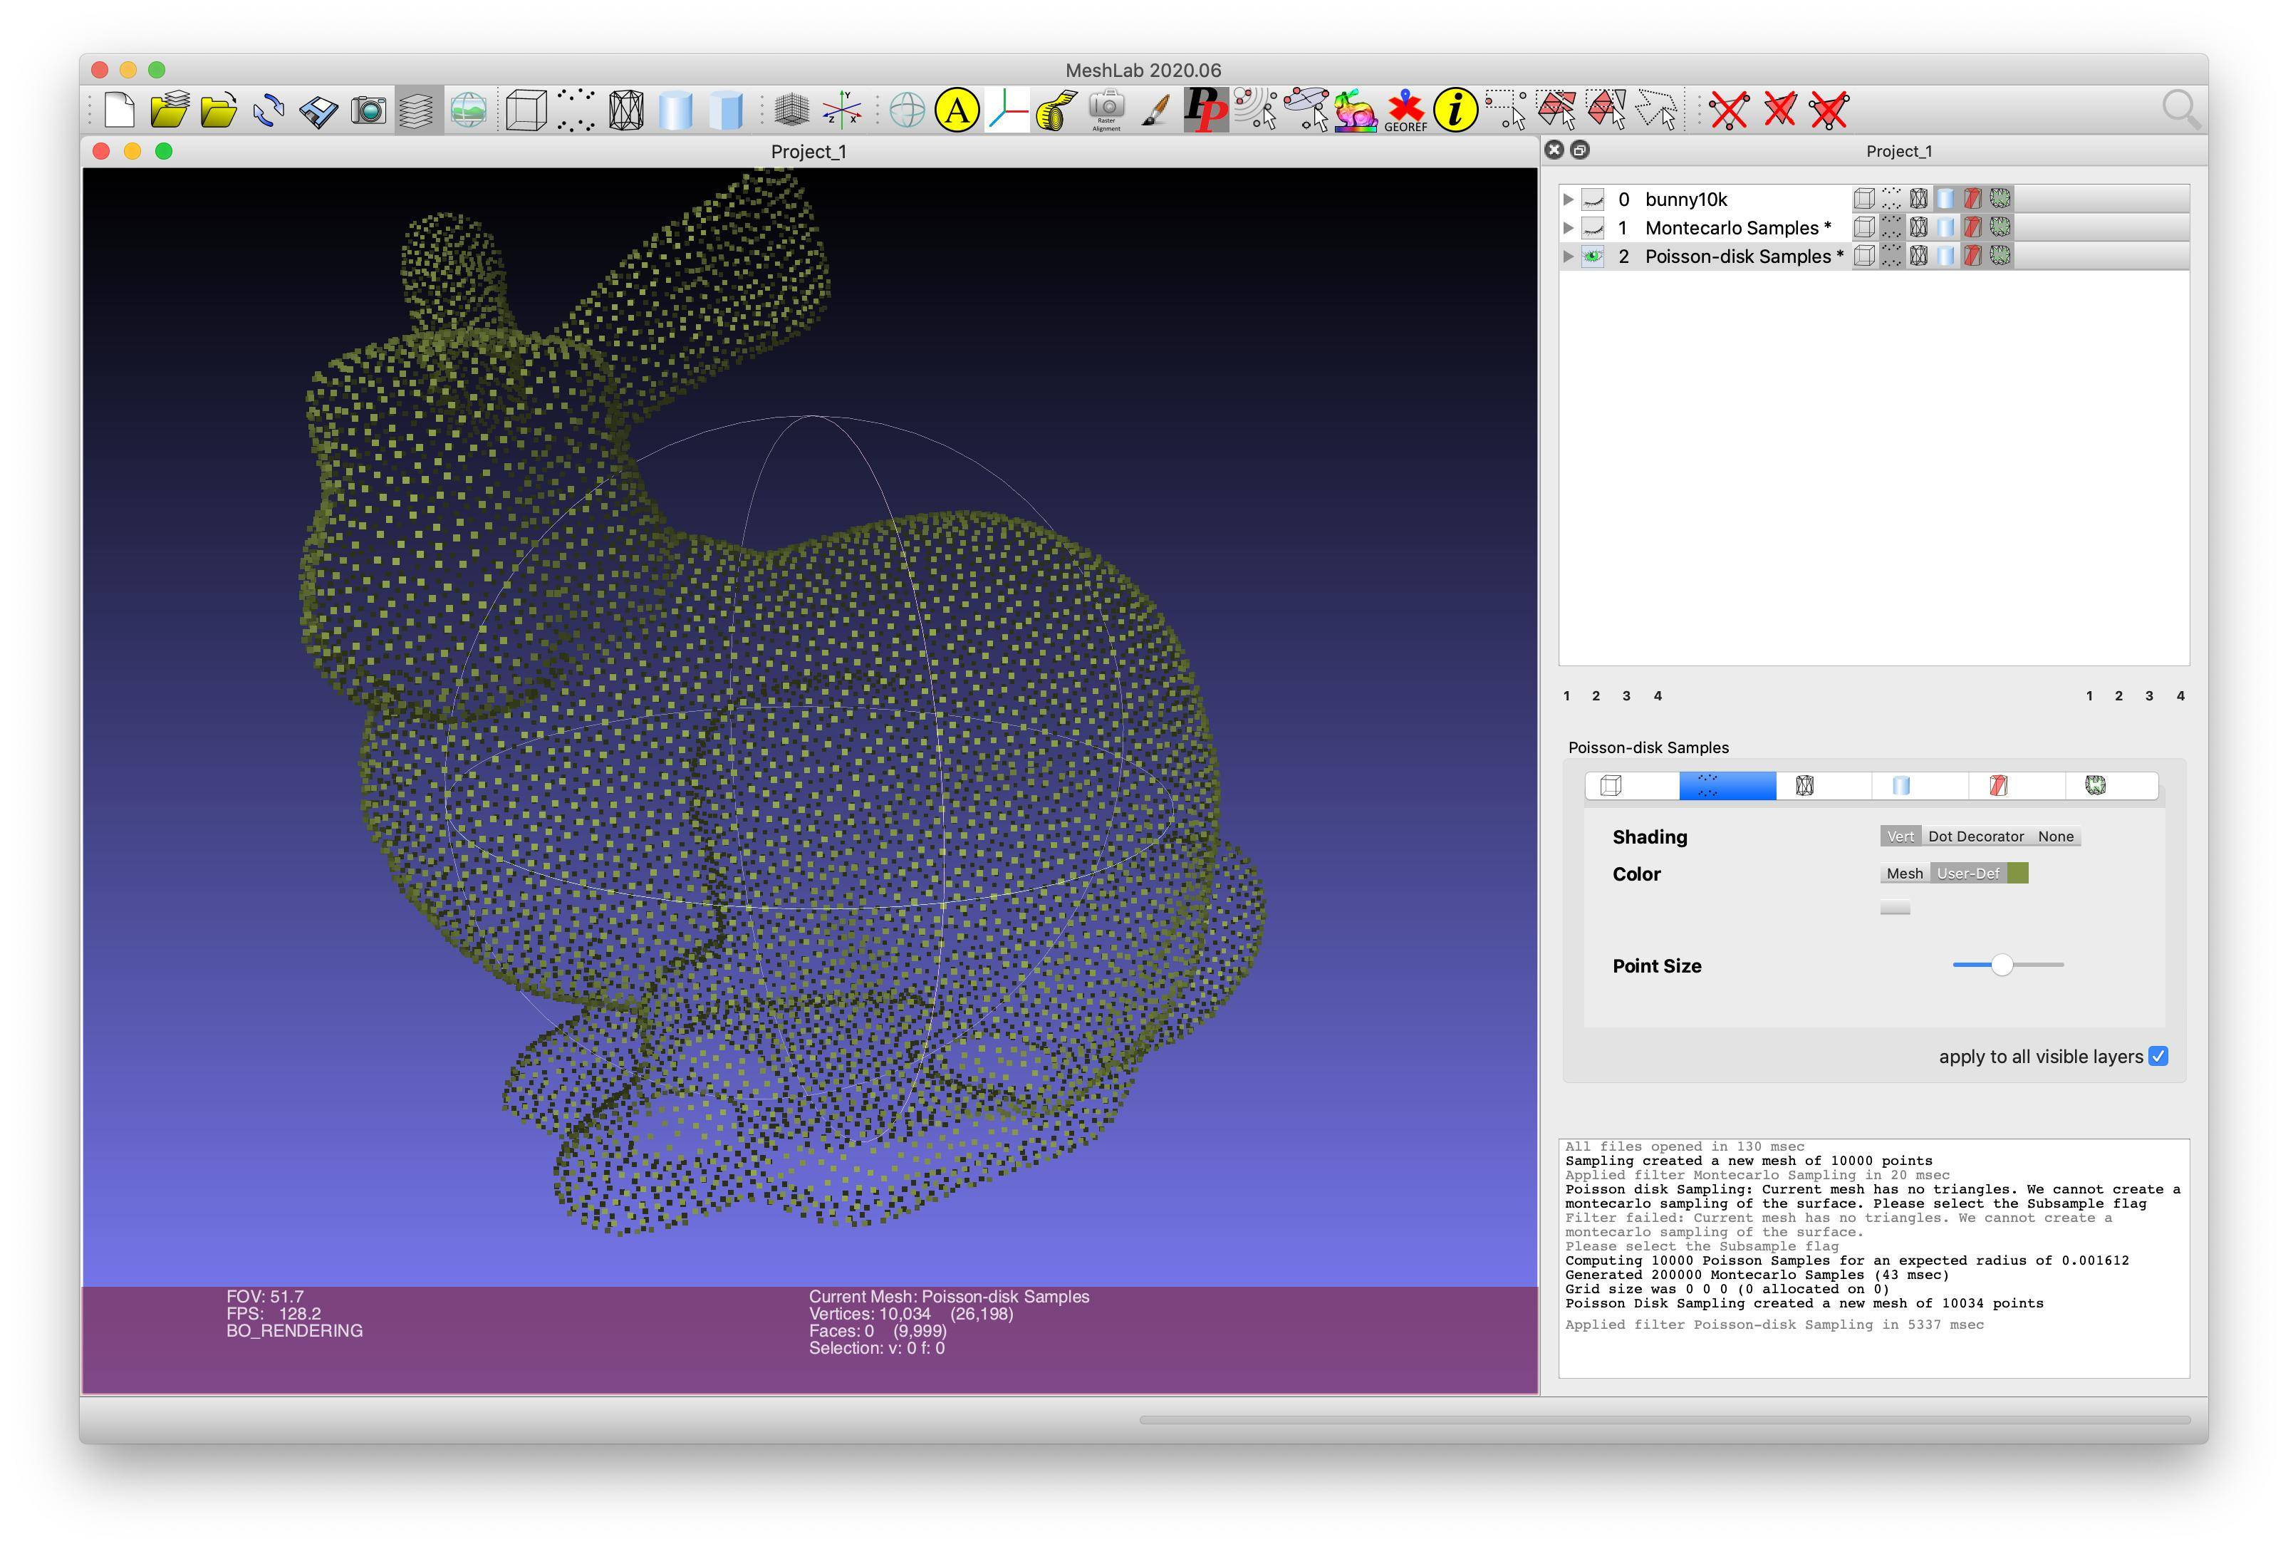Viewport: 2288px width, 1549px height.
Task: Click the Save mesh floppy icon
Action: (x=318, y=109)
